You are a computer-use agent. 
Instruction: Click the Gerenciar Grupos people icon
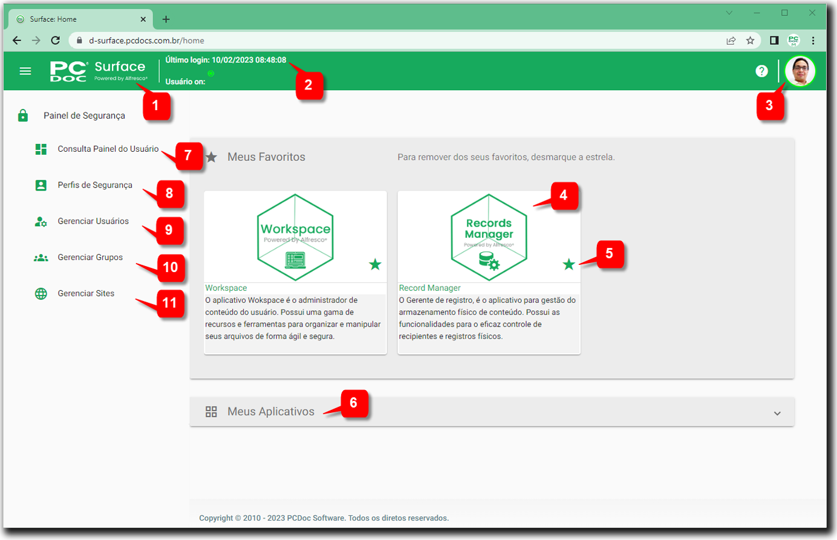[x=41, y=258]
